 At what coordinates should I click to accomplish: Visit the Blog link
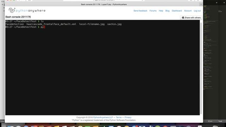167,11
